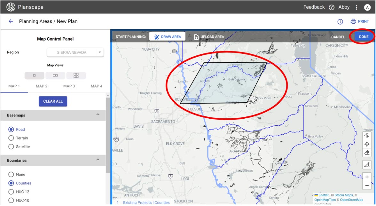
Task: Collapse the Boundaries section
Action: [x=98, y=160]
